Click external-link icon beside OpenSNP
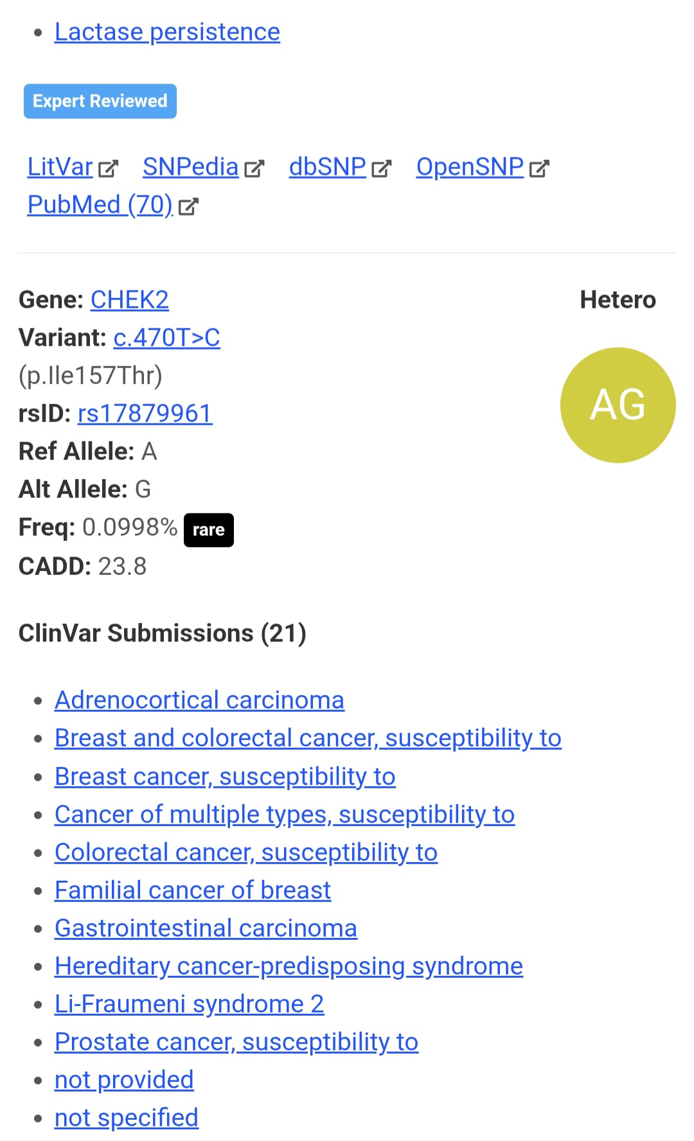 coord(539,168)
